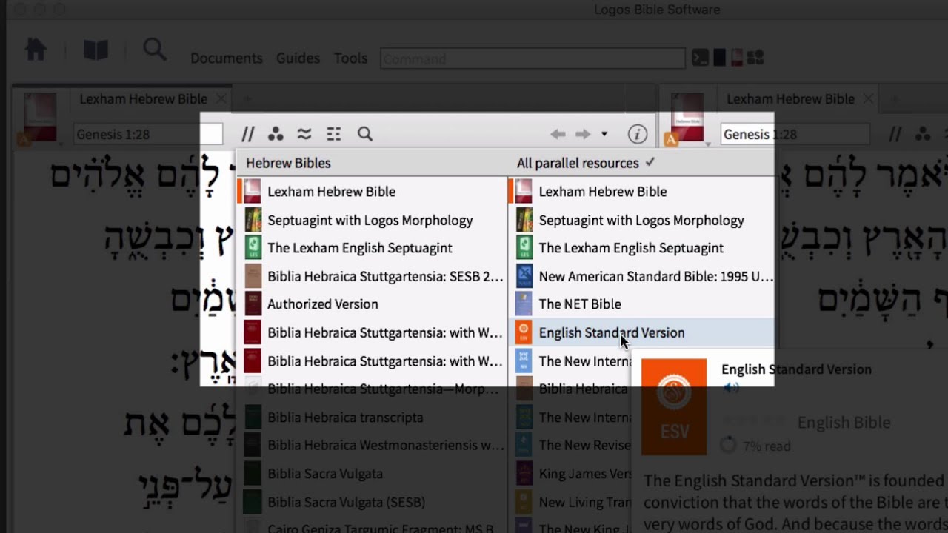This screenshot has height=533, width=948.
Task: Play ESV audio via speaker icon
Action: (x=731, y=387)
